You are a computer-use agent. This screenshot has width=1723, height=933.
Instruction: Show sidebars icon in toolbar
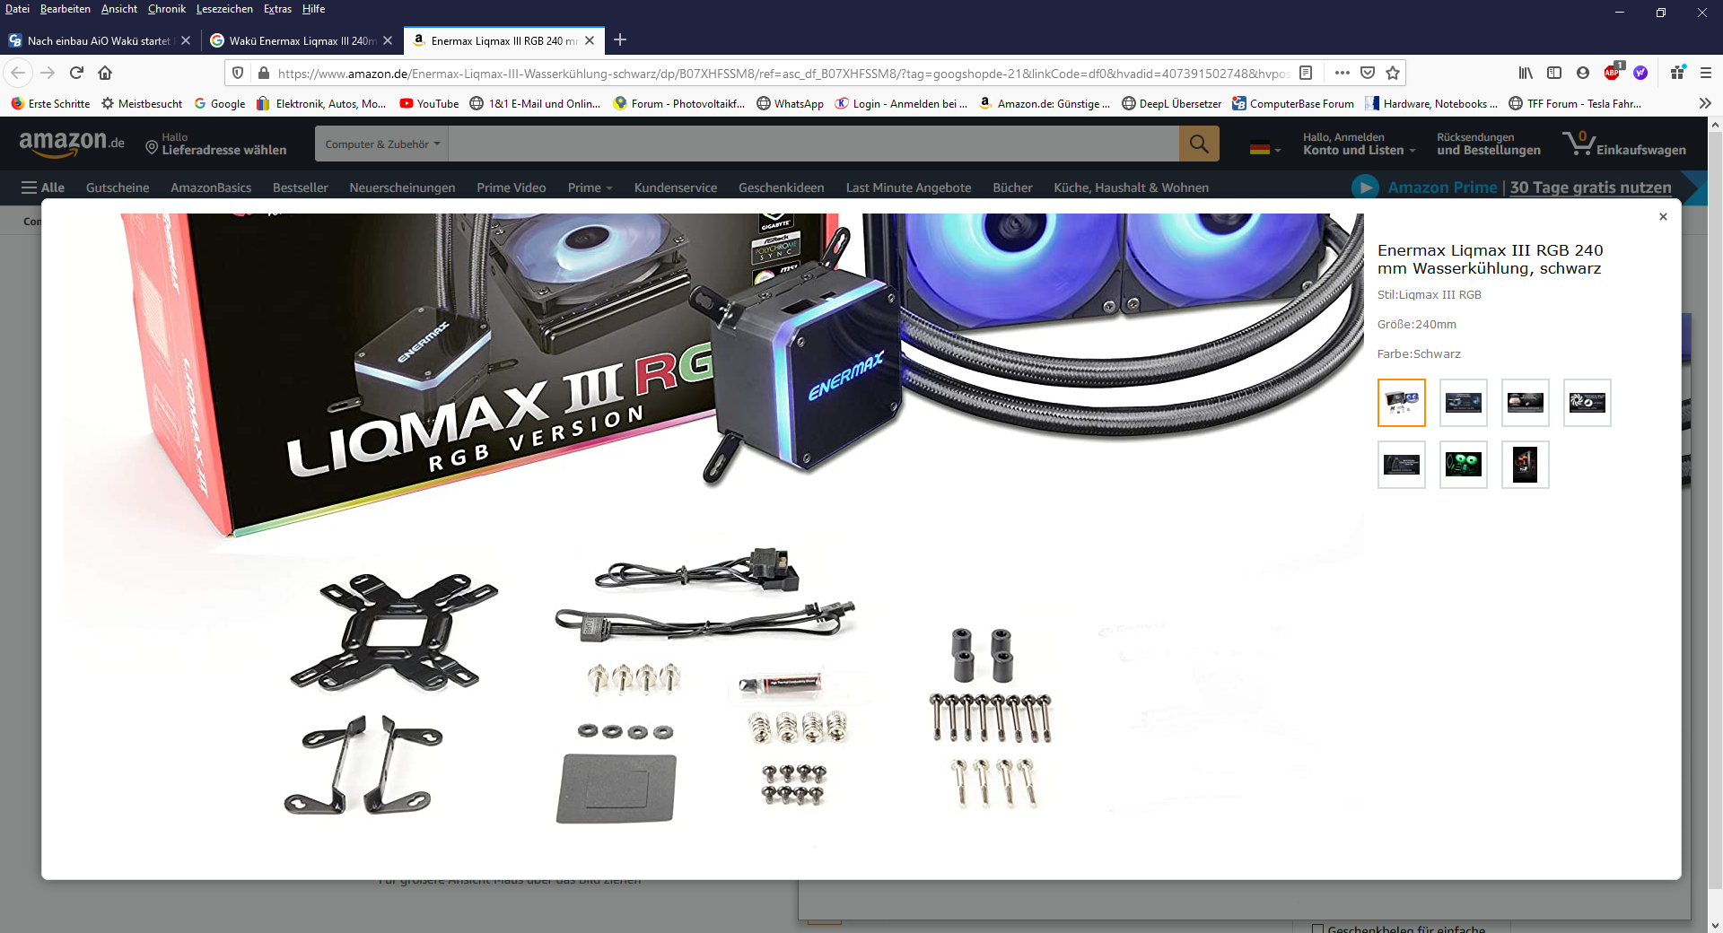click(x=1554, y=73)
